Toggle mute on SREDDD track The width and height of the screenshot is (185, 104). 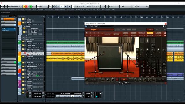pyautogui.click(x=23, y=42)
